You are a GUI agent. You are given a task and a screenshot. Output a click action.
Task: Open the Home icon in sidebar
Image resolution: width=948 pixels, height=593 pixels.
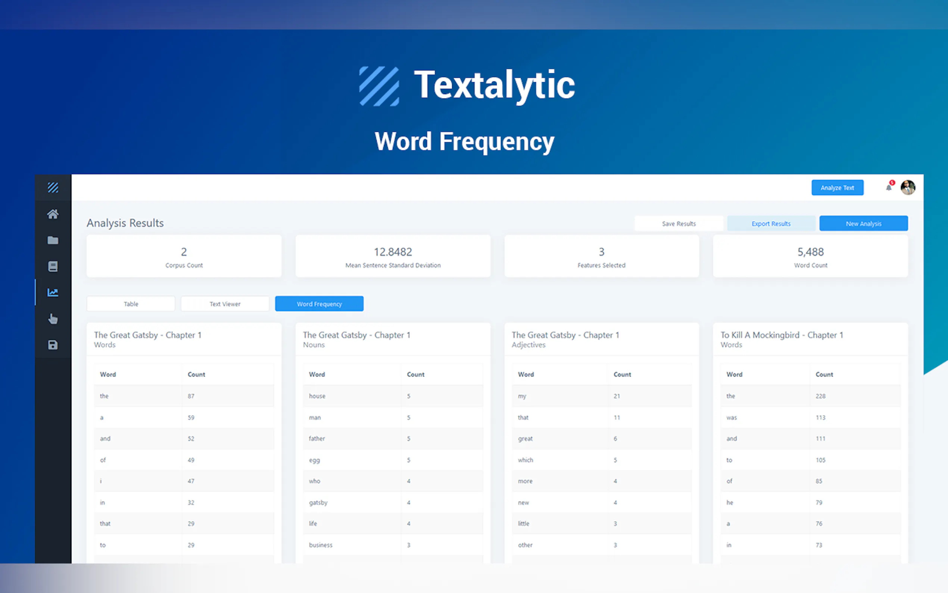pos(53,214)
